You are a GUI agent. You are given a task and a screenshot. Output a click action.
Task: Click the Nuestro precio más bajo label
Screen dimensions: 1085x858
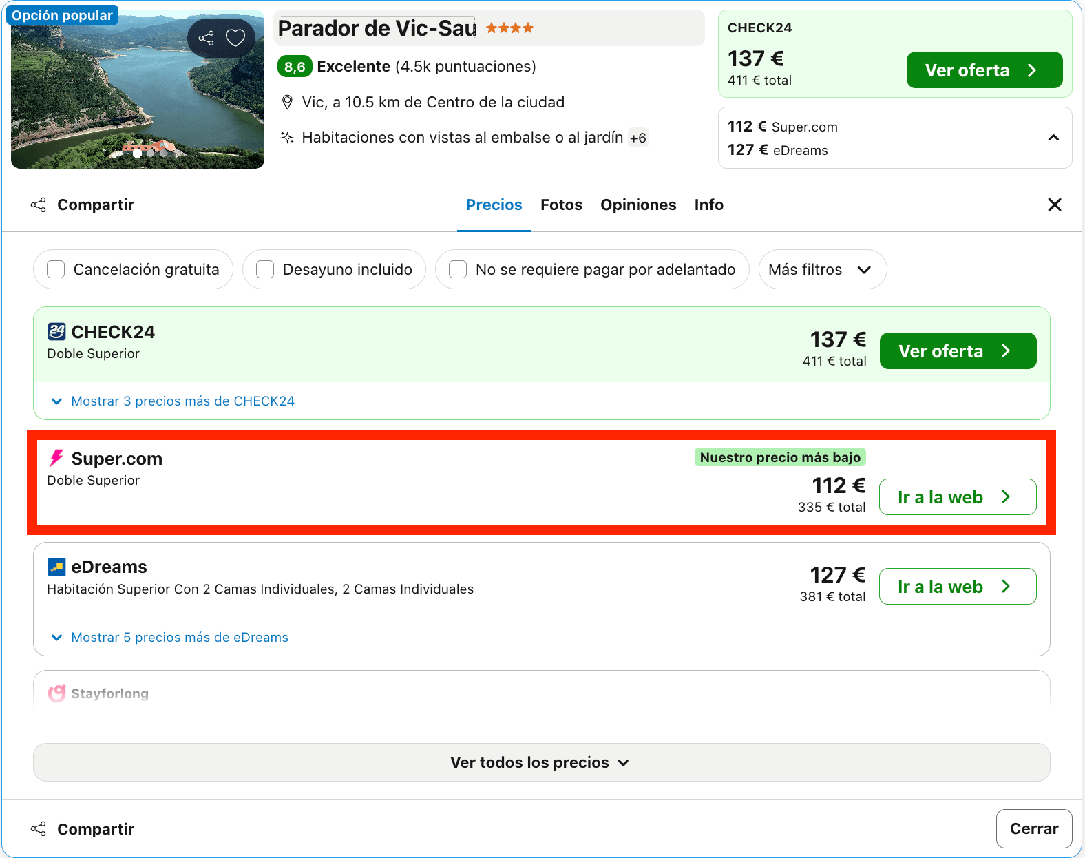(780, 457)
